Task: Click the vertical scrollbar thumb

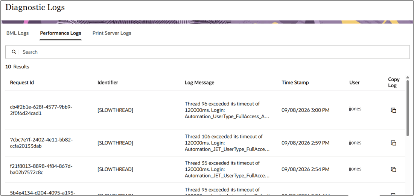Action: point(408,108)
